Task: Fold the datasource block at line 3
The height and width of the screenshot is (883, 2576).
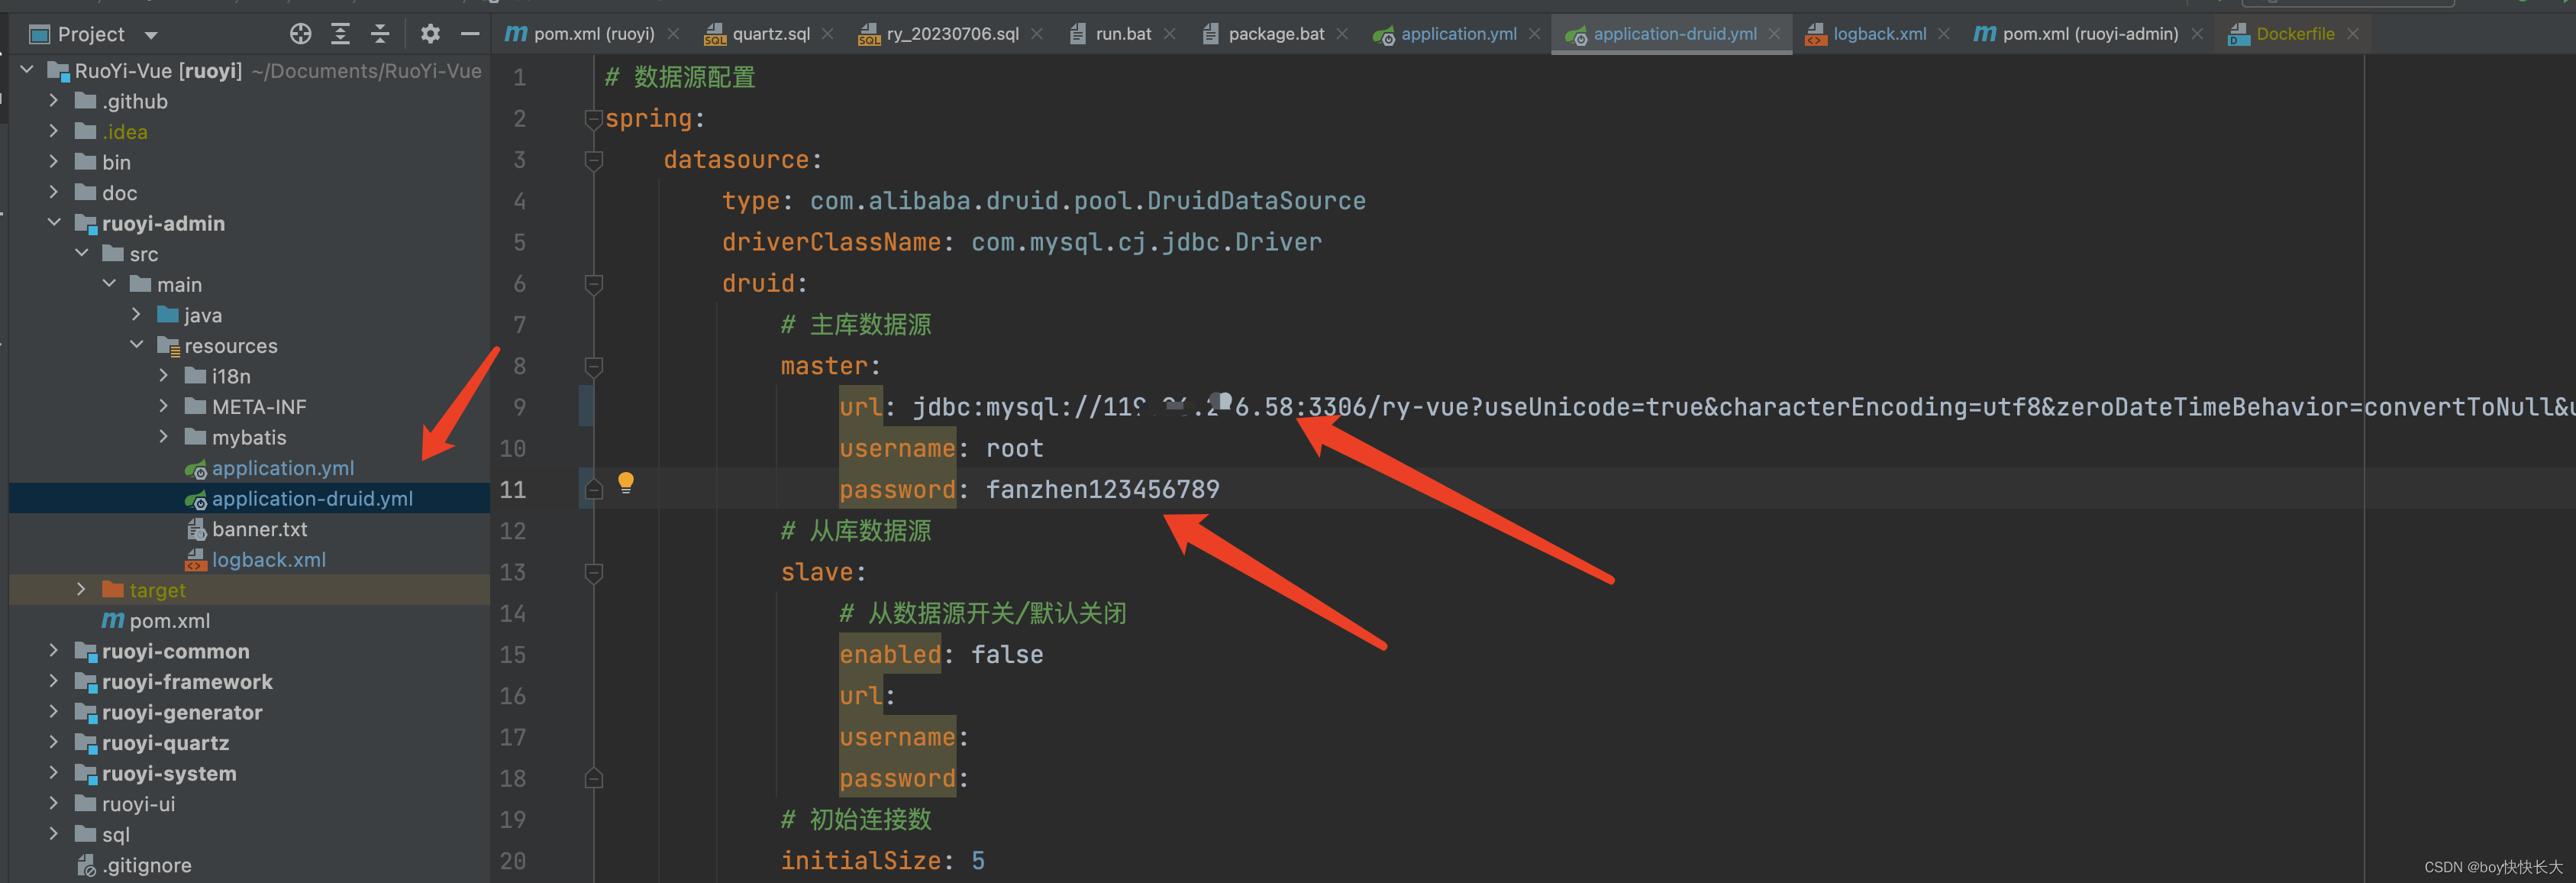Action: point(594,160)
